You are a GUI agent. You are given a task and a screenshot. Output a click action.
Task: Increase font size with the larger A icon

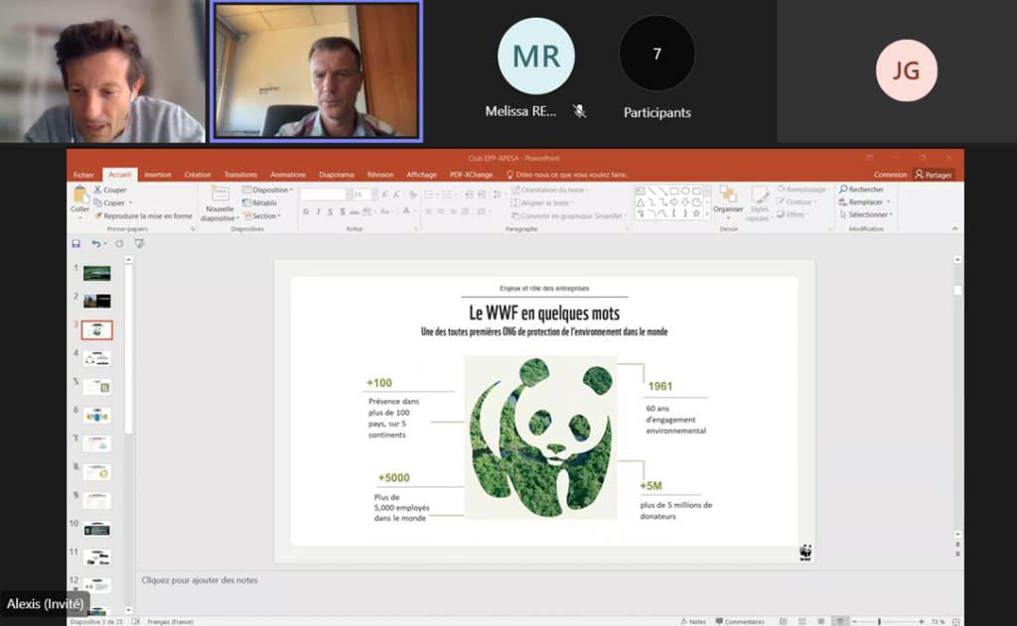(x=384, y=194)
